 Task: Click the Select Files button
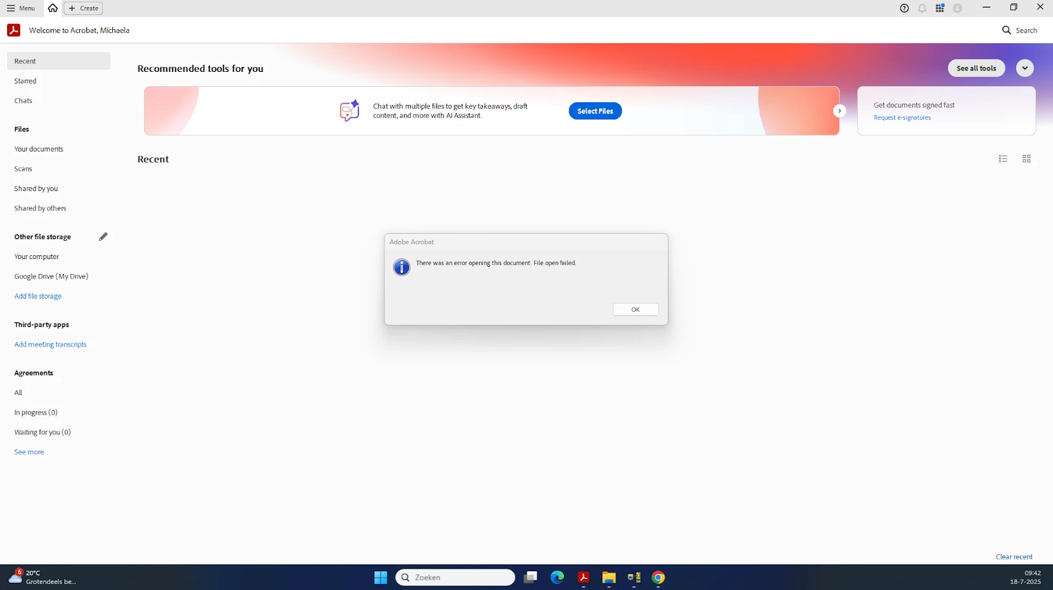click(595, 111)
